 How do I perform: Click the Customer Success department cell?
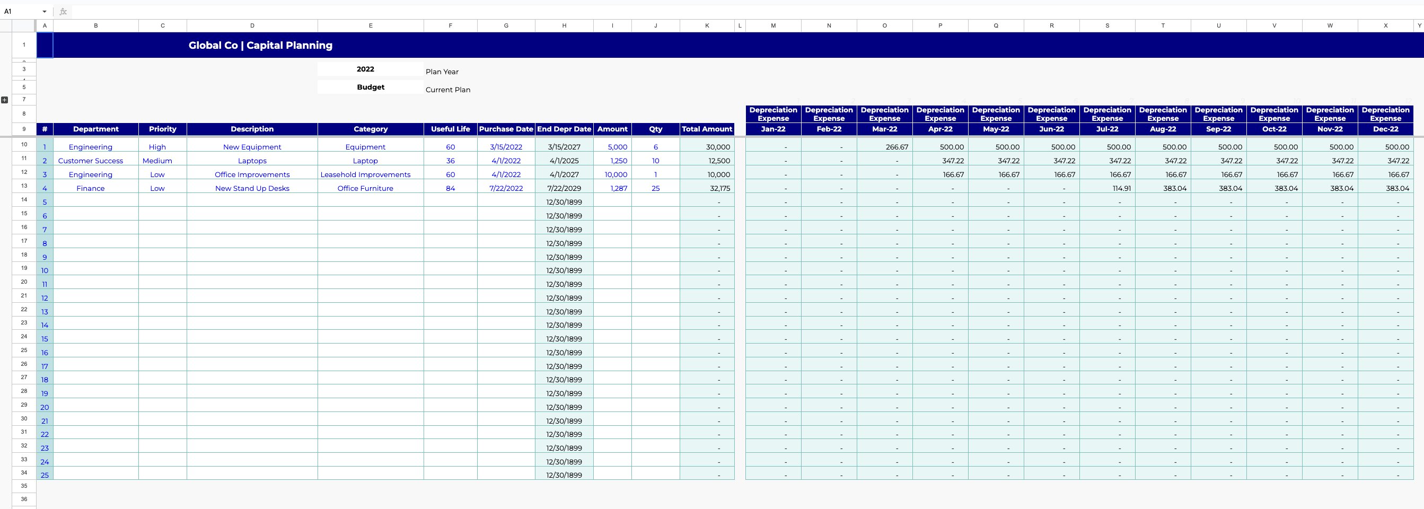[x=90, y=160]
